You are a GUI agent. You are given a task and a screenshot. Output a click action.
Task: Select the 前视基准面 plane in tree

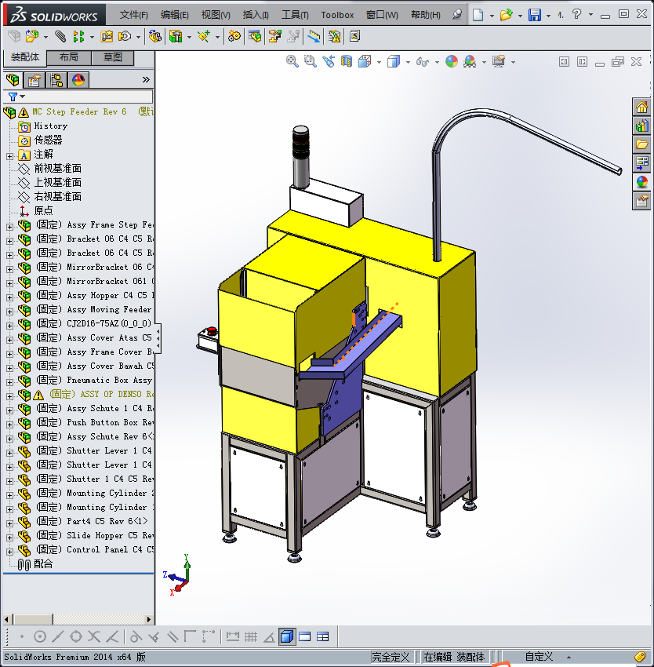tap(57, 169)
